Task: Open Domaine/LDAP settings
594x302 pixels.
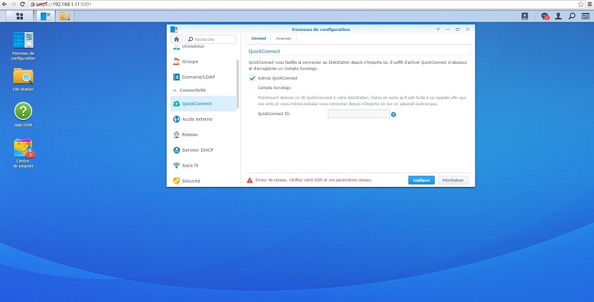Action: (x=203, y=77)
